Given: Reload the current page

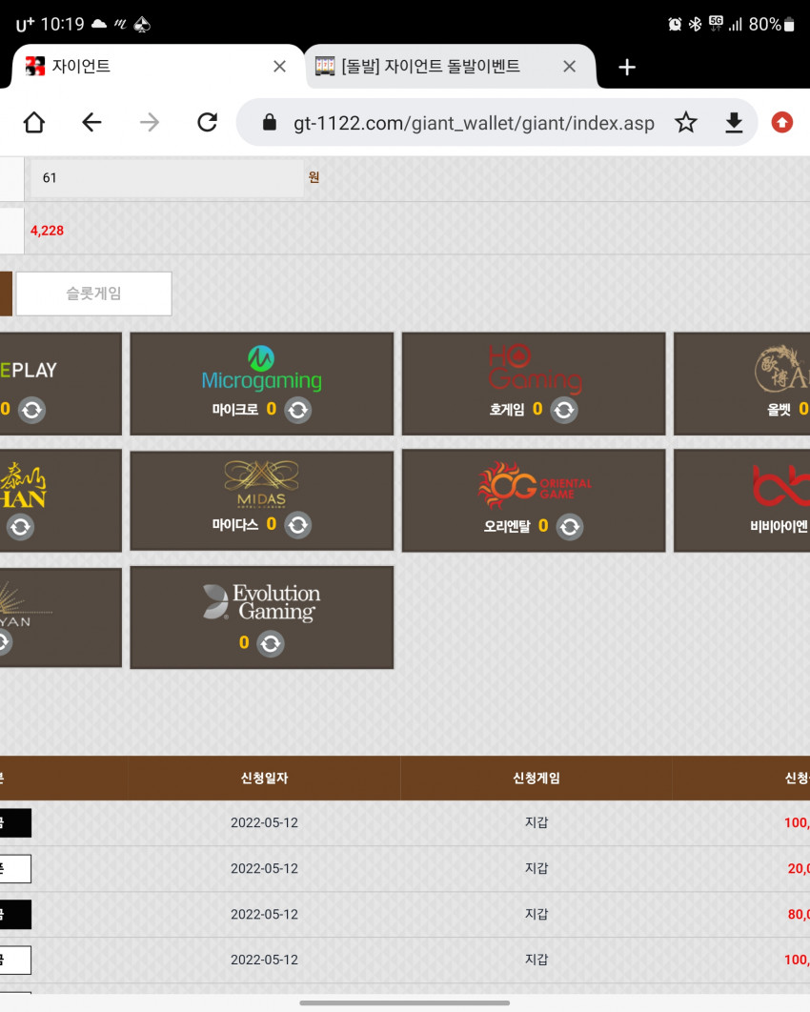Looking at the screenshot, I should pos(207,122).
